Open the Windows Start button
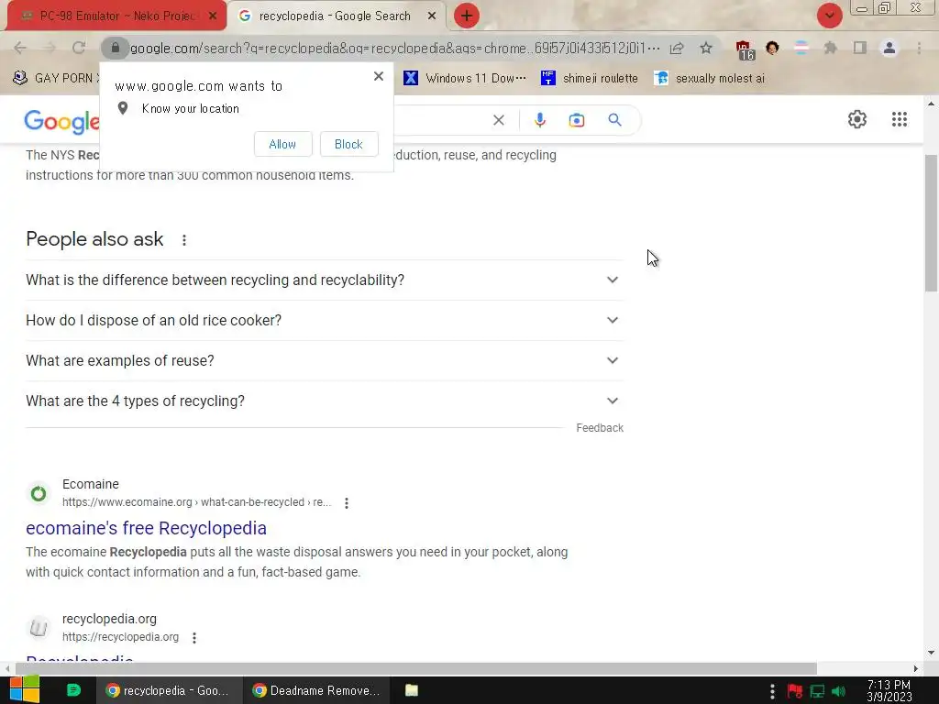The image size is (939, 704). click(25, 690)
